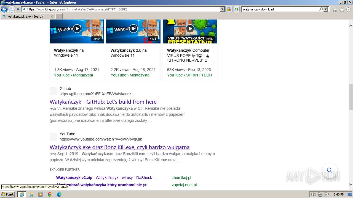Image resolution: width=353 pixels, height=198 pixels.
Task: Click the YouTube result favicon
Action: click(54, 136)
